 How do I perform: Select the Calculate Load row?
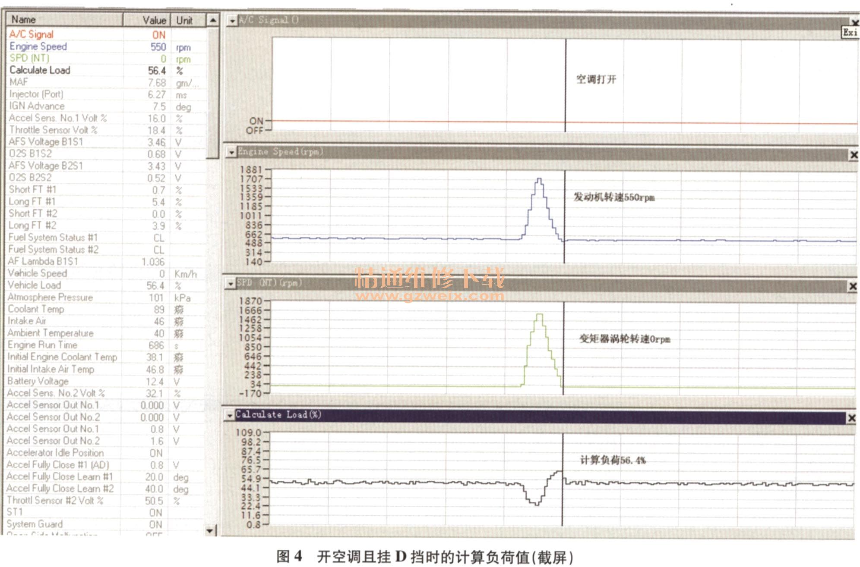coord(106,70)
